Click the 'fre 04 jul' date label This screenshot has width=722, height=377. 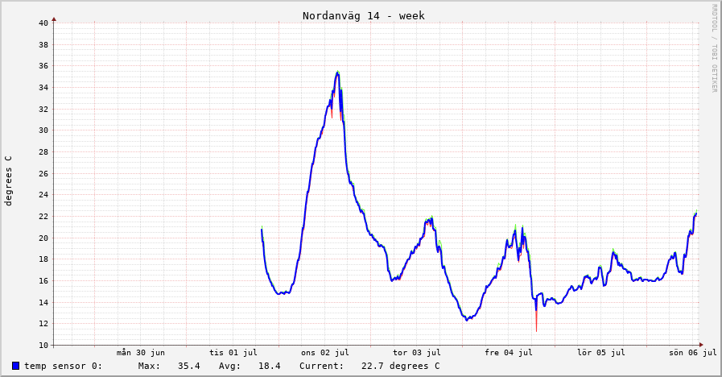509,353
